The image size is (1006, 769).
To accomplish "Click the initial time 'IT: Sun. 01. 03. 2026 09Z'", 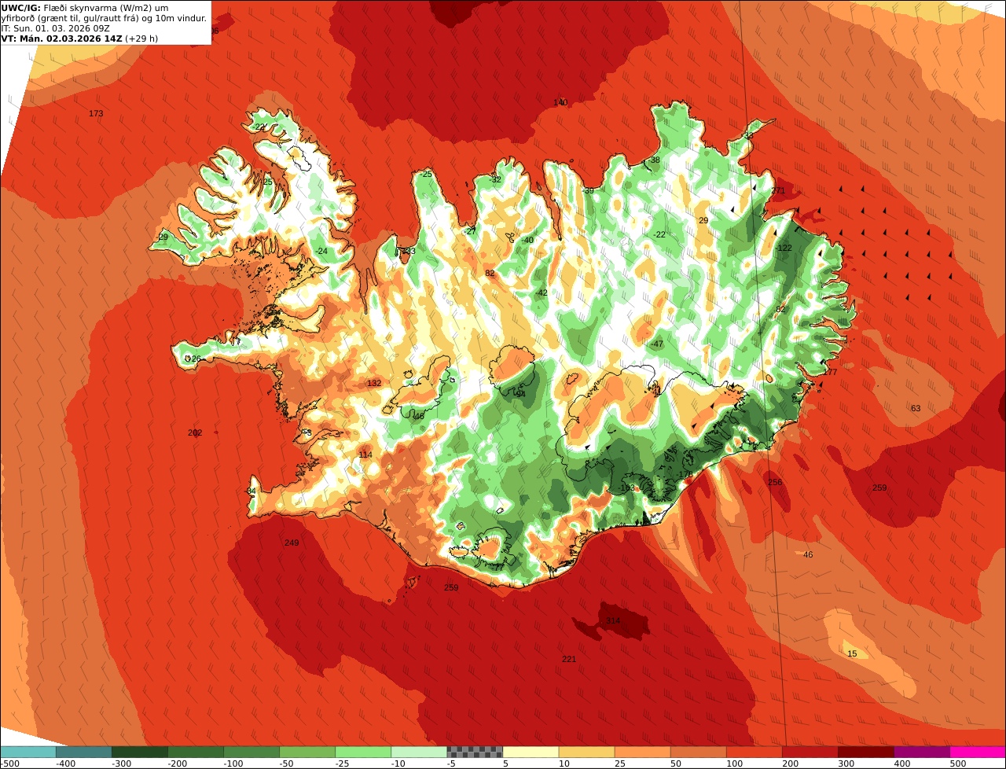I will coord(54,28).
